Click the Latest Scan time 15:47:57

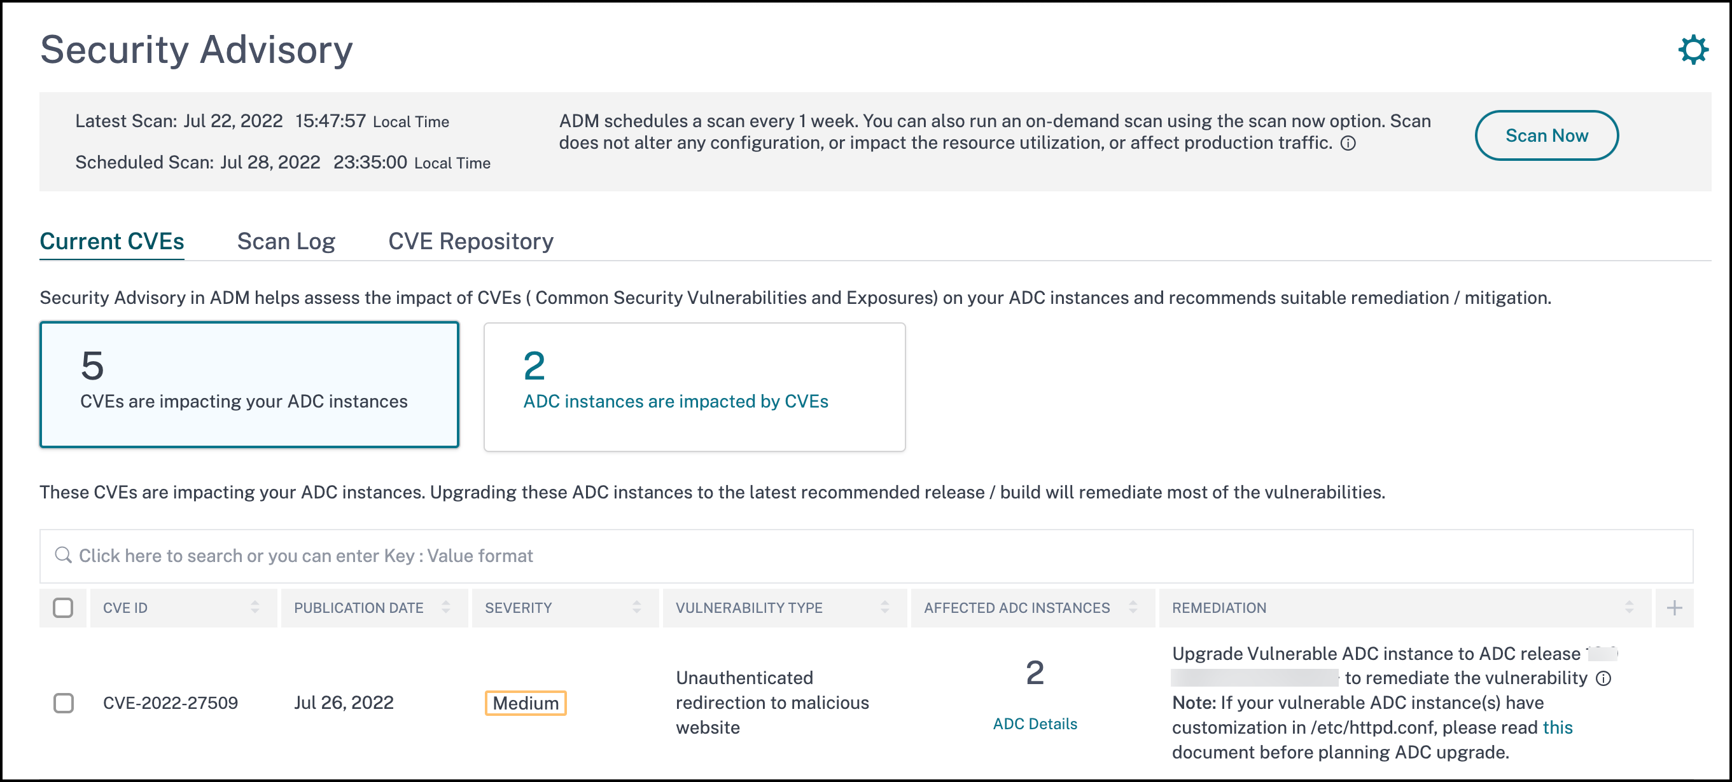(330, 121)
